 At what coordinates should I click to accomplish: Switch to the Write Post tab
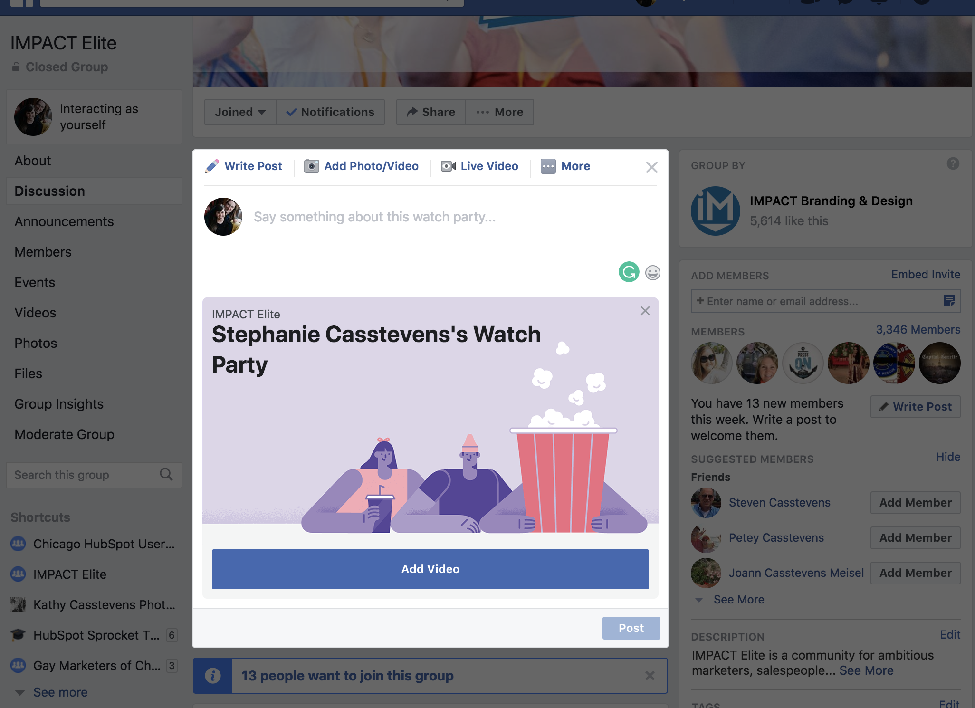pos(243,166)
